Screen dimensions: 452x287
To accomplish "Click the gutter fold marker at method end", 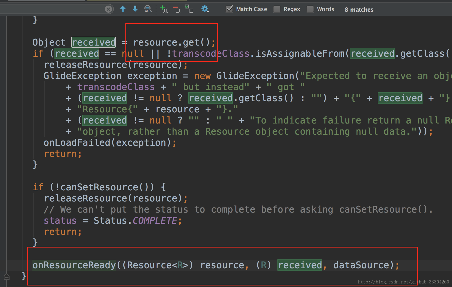I will 7,277.
